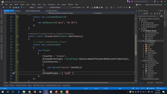
Task: Click the unpushed commits arrow in status bar
Action: [x=138, y=88]
